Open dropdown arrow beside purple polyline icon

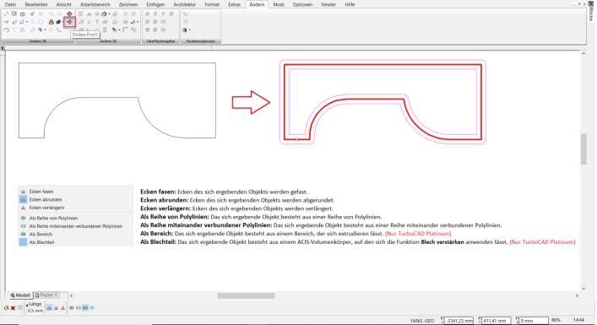click(x=27, y=22)
